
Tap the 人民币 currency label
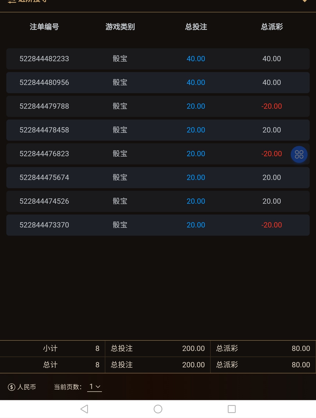point(26,387)
